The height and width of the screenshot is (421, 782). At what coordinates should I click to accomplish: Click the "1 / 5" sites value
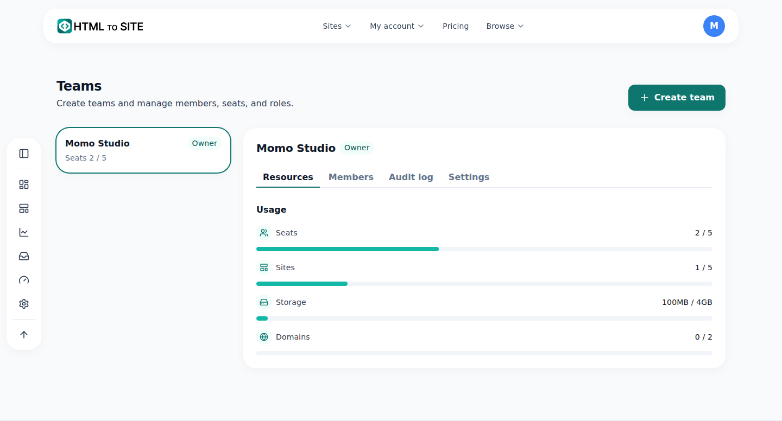click(704, 267)
